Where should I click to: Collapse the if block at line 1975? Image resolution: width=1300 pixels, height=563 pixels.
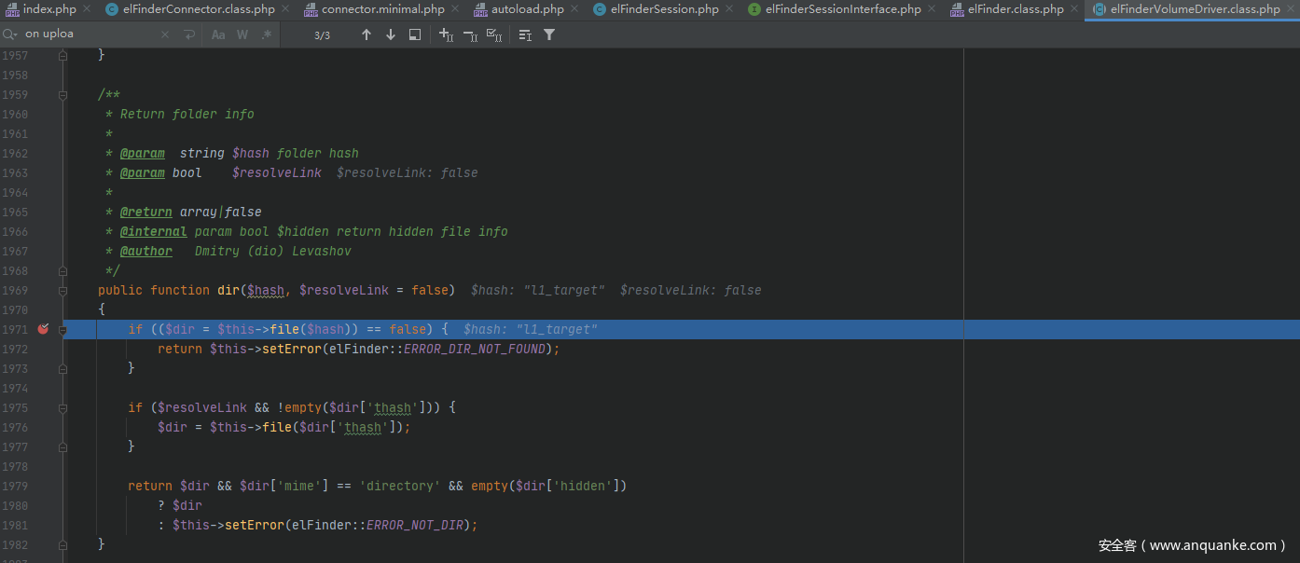(x=62, y=408)
